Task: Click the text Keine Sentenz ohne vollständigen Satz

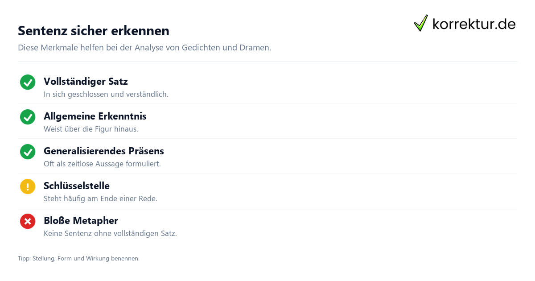Action: point(110,233)
